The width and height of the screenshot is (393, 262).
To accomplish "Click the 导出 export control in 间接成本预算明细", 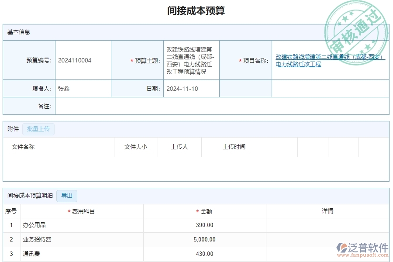I will click(67, 196).
